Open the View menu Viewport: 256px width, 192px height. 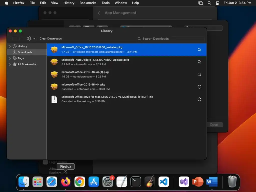click(x=54, y=3)
